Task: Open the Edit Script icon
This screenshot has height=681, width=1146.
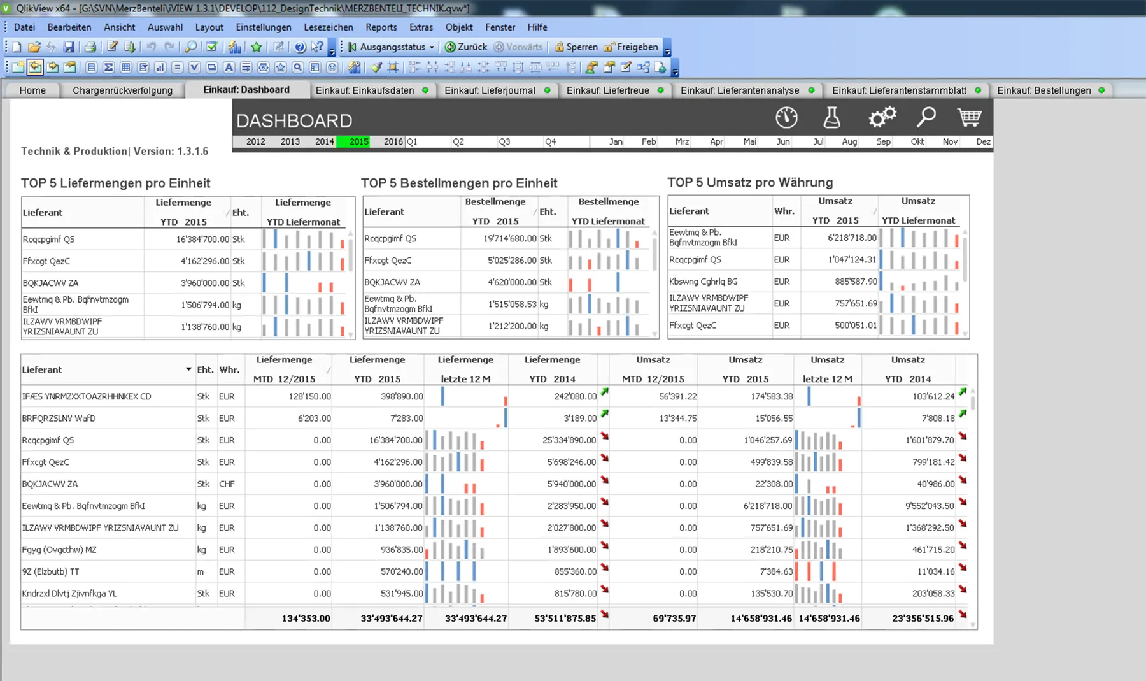Action: 113,47
